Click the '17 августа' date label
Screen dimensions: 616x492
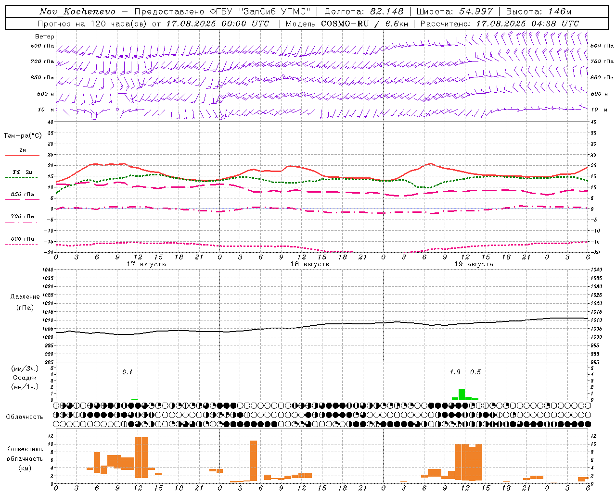point(146,264)
